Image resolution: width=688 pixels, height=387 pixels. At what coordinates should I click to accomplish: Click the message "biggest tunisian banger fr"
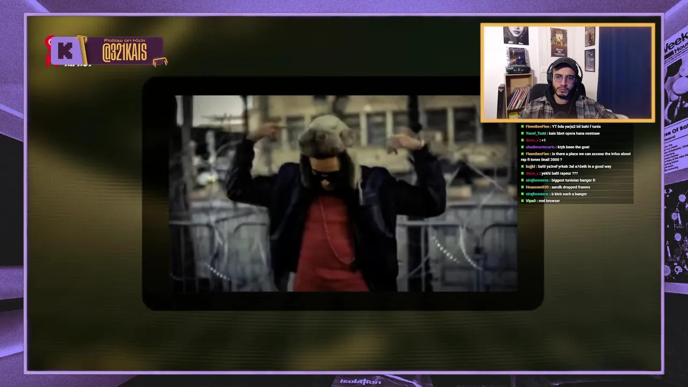point(574,180)
